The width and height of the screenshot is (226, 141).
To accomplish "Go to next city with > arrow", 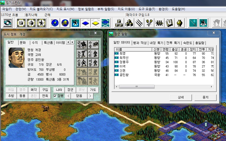I will (x=90, y=96).
